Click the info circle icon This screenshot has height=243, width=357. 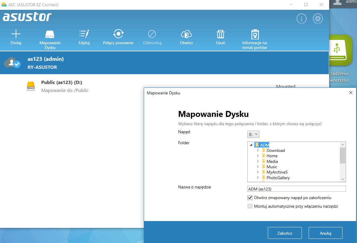point(302,19)
